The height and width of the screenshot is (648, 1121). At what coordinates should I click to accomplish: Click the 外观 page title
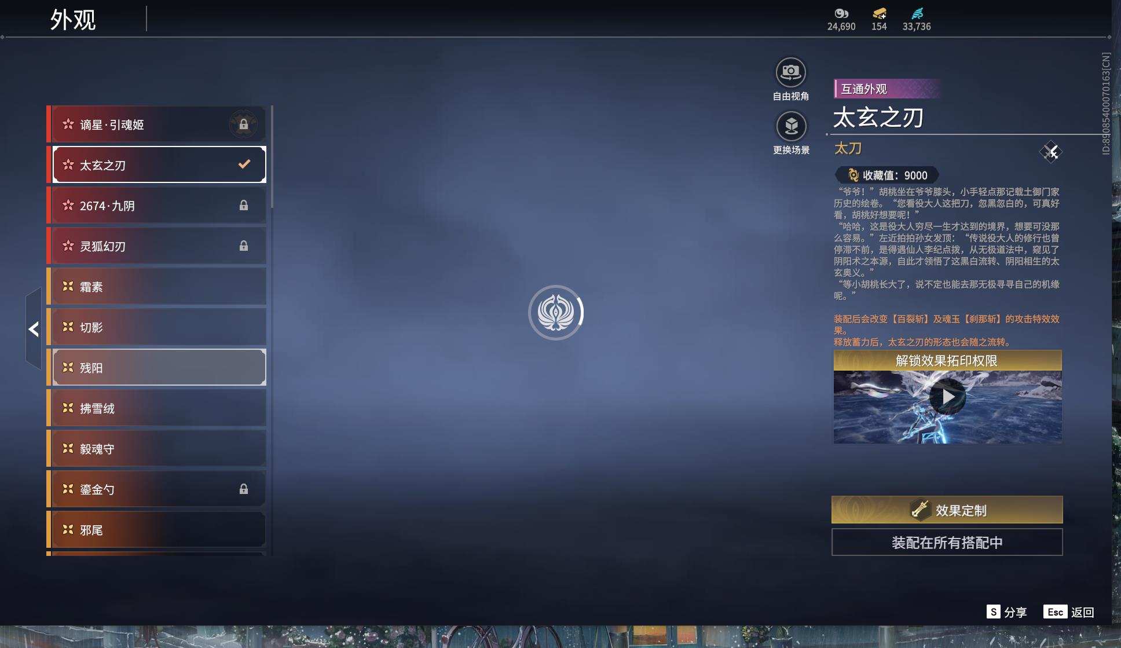pyautogui.click(x=73, y=20)
